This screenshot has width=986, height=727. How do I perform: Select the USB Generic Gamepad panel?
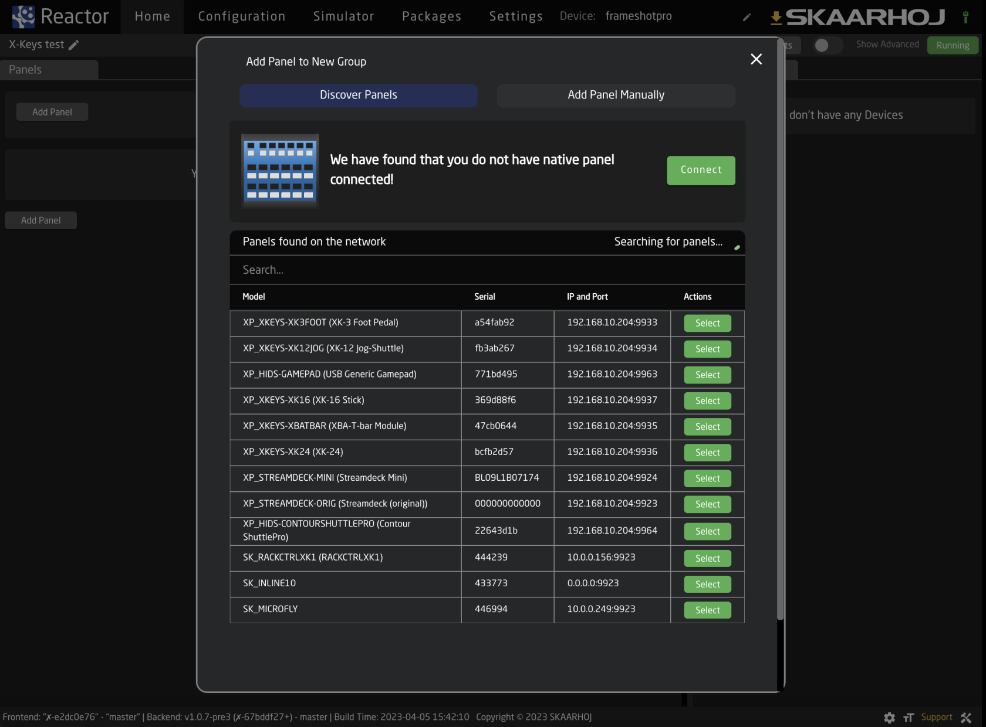click(708, 375)
